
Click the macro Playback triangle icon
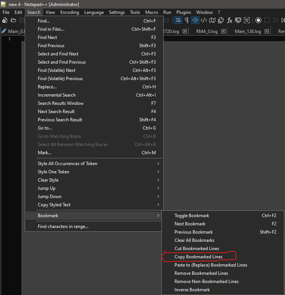point(275,20)
